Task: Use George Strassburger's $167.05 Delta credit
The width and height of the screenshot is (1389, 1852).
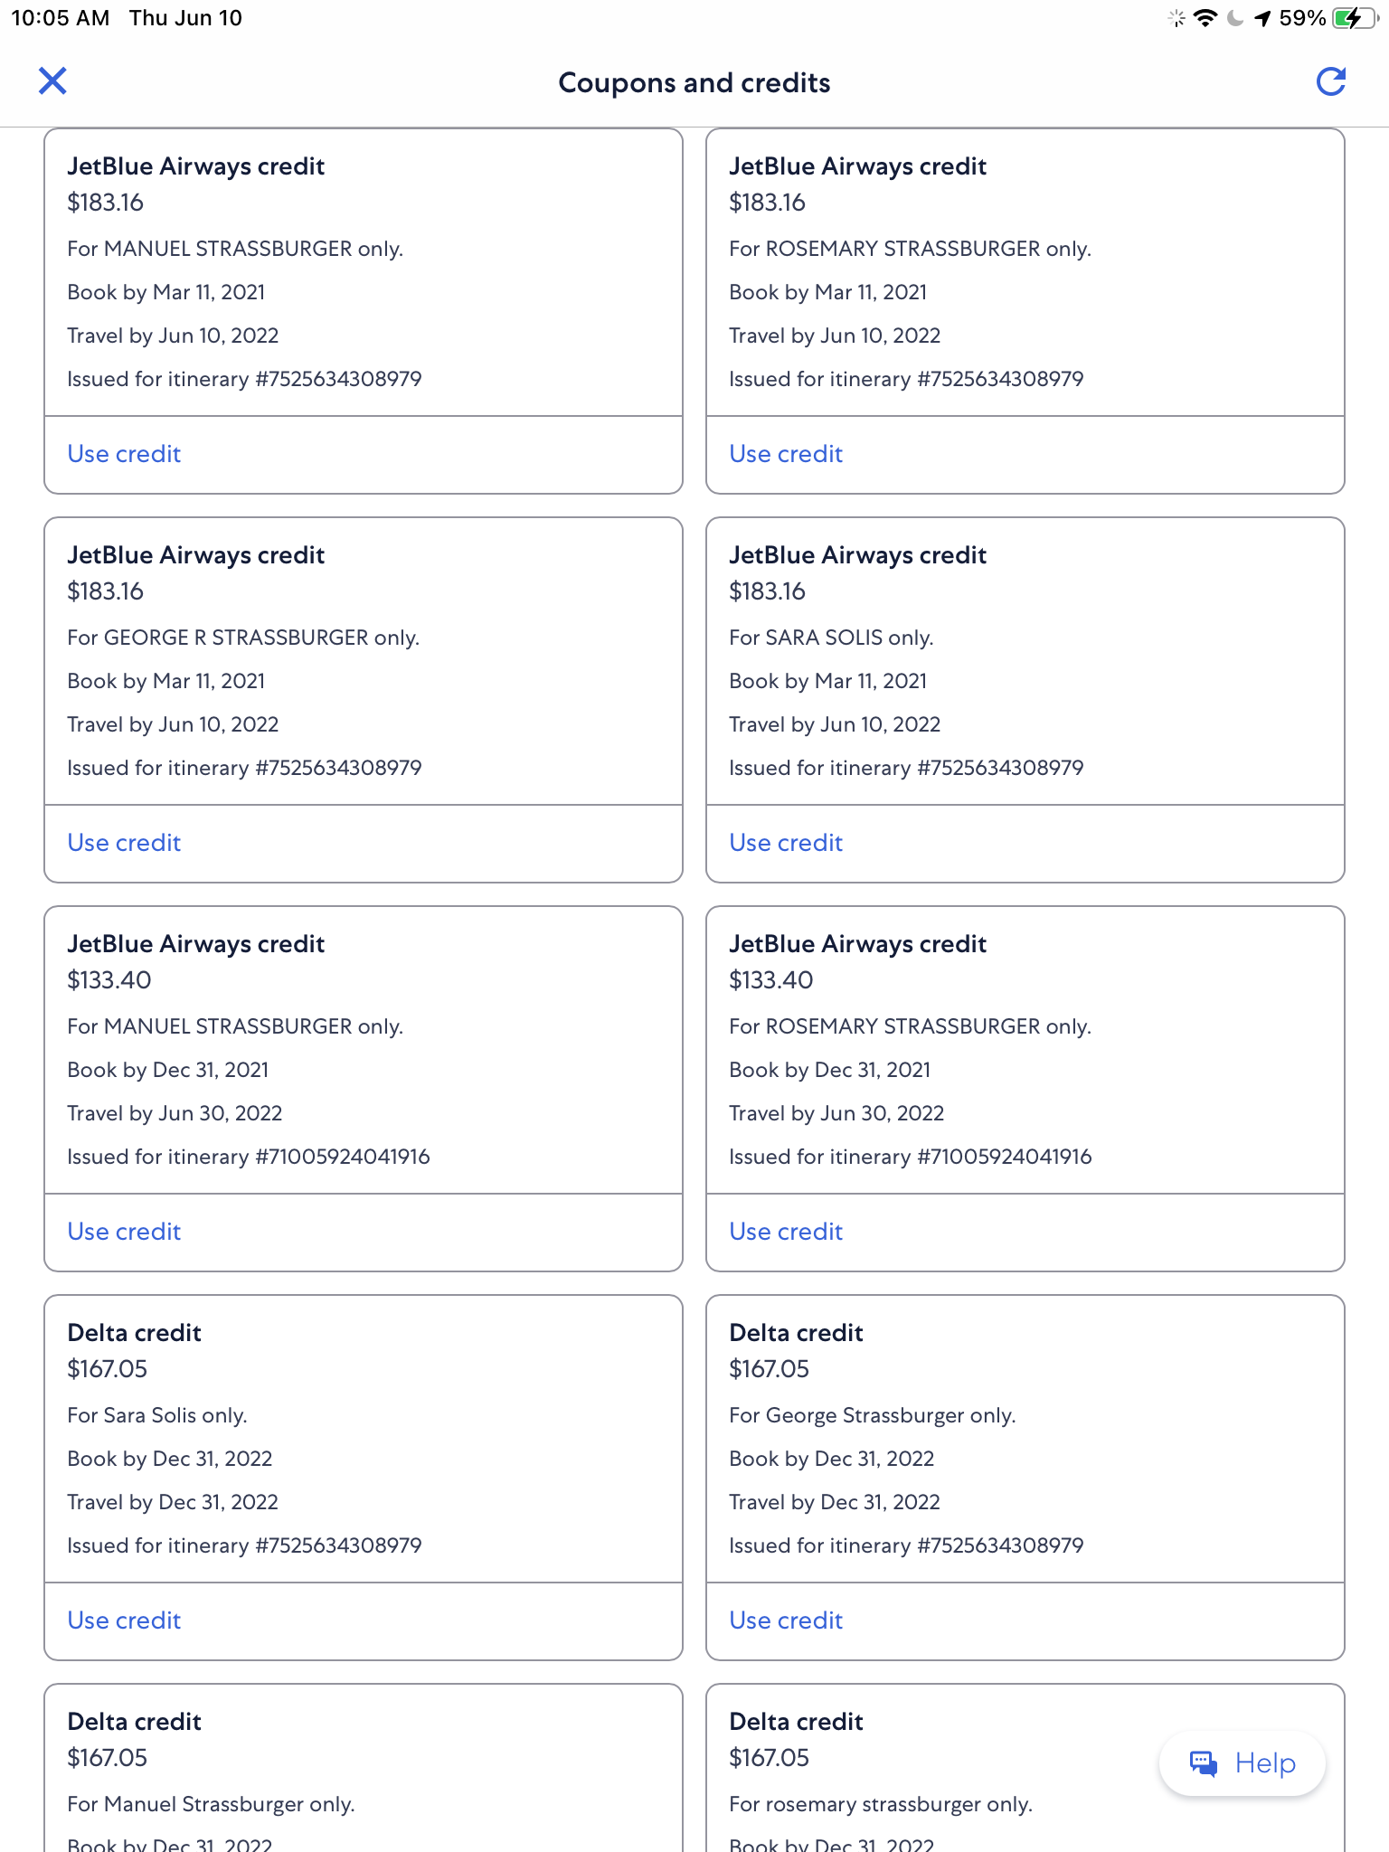Action: (x=786, y=1620)
